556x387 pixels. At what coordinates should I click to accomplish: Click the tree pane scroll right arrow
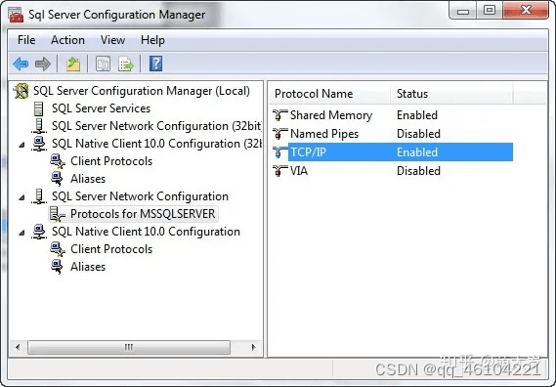[253, 347]
